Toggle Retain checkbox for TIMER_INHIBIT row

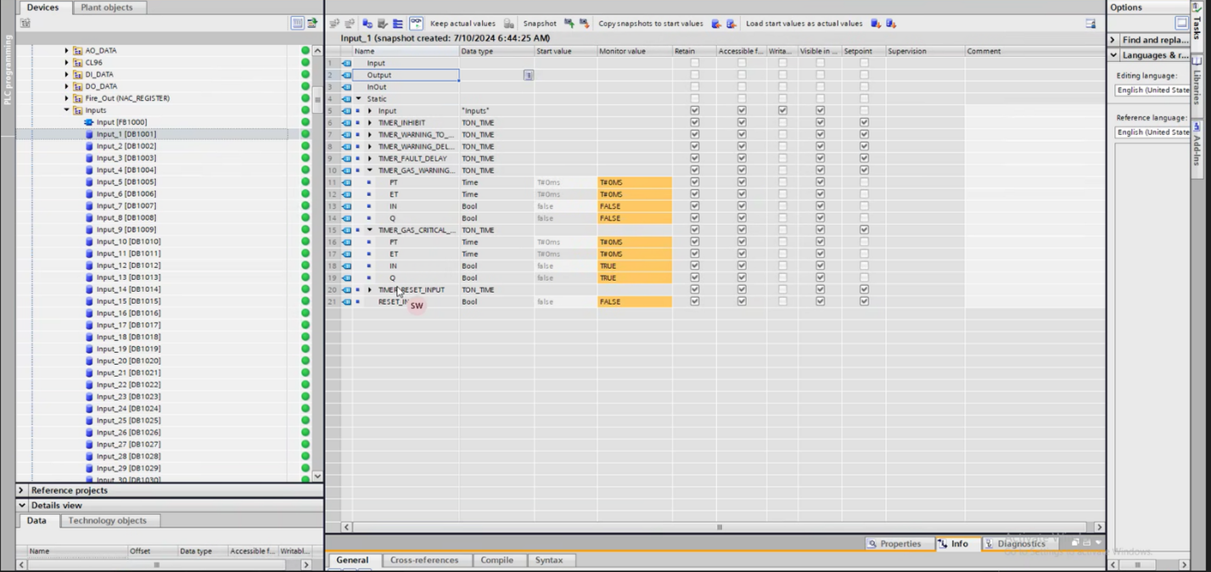click(695, 123)
